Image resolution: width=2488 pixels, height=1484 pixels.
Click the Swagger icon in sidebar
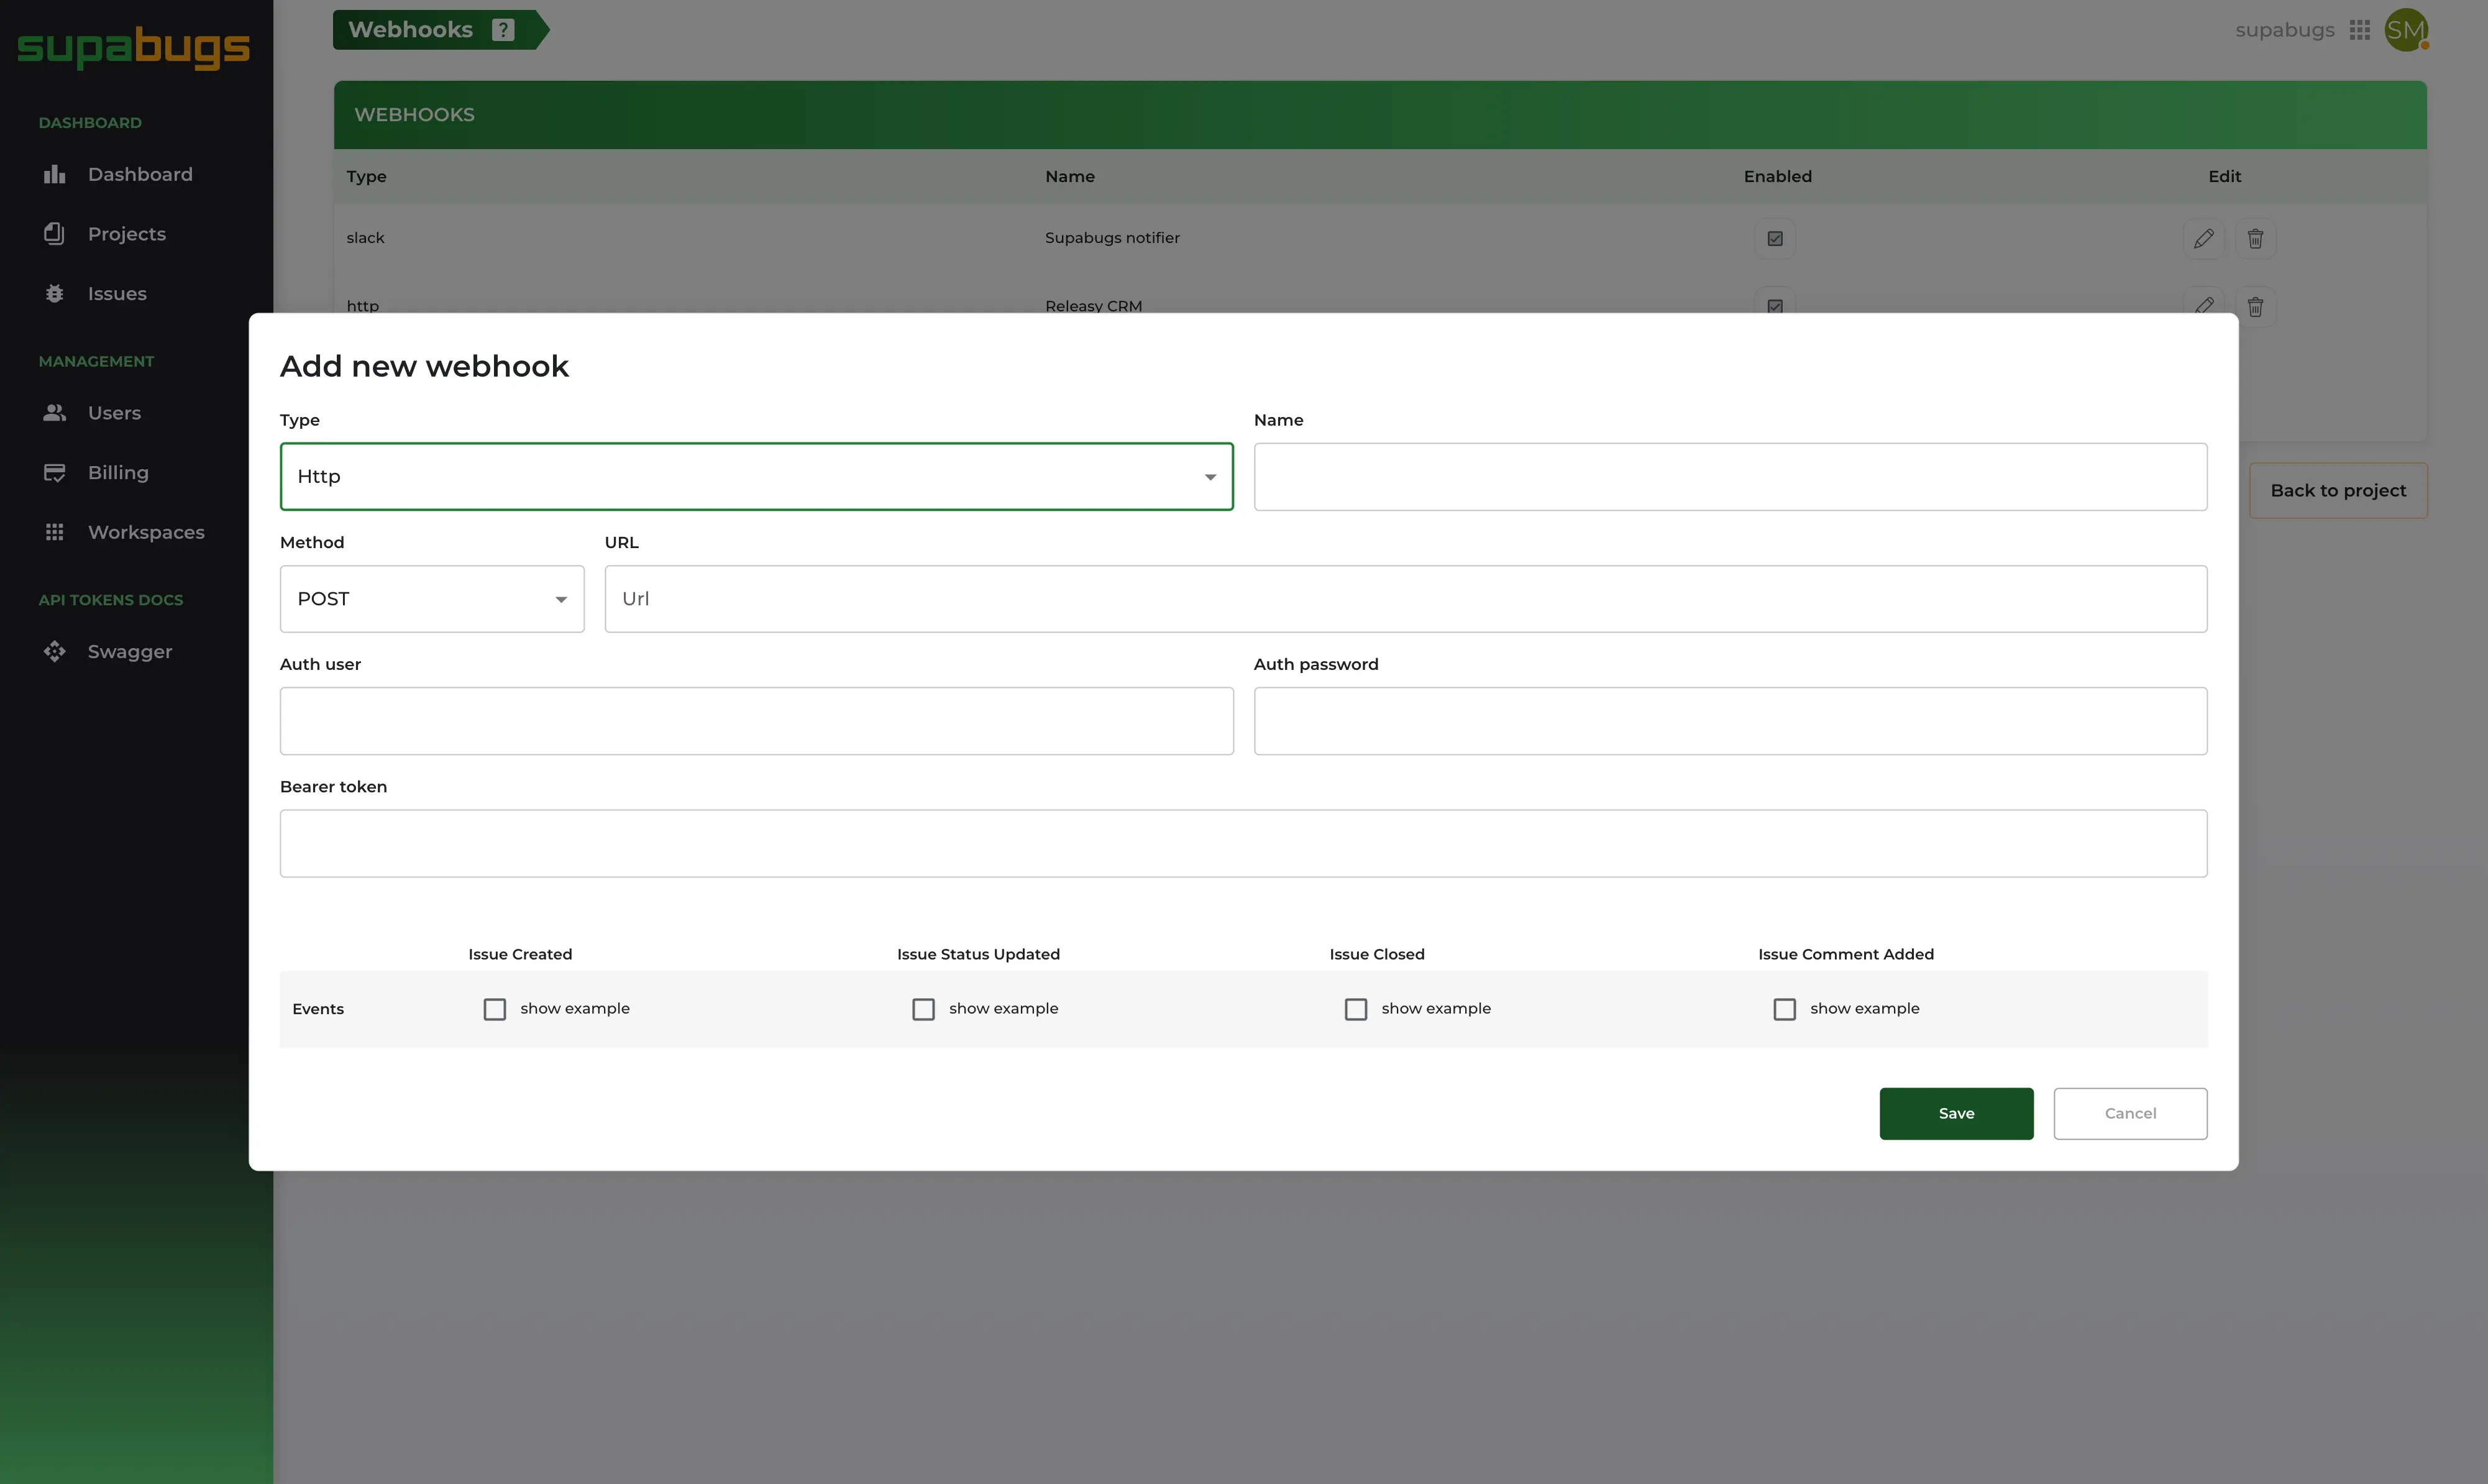[x=55, y=652]
